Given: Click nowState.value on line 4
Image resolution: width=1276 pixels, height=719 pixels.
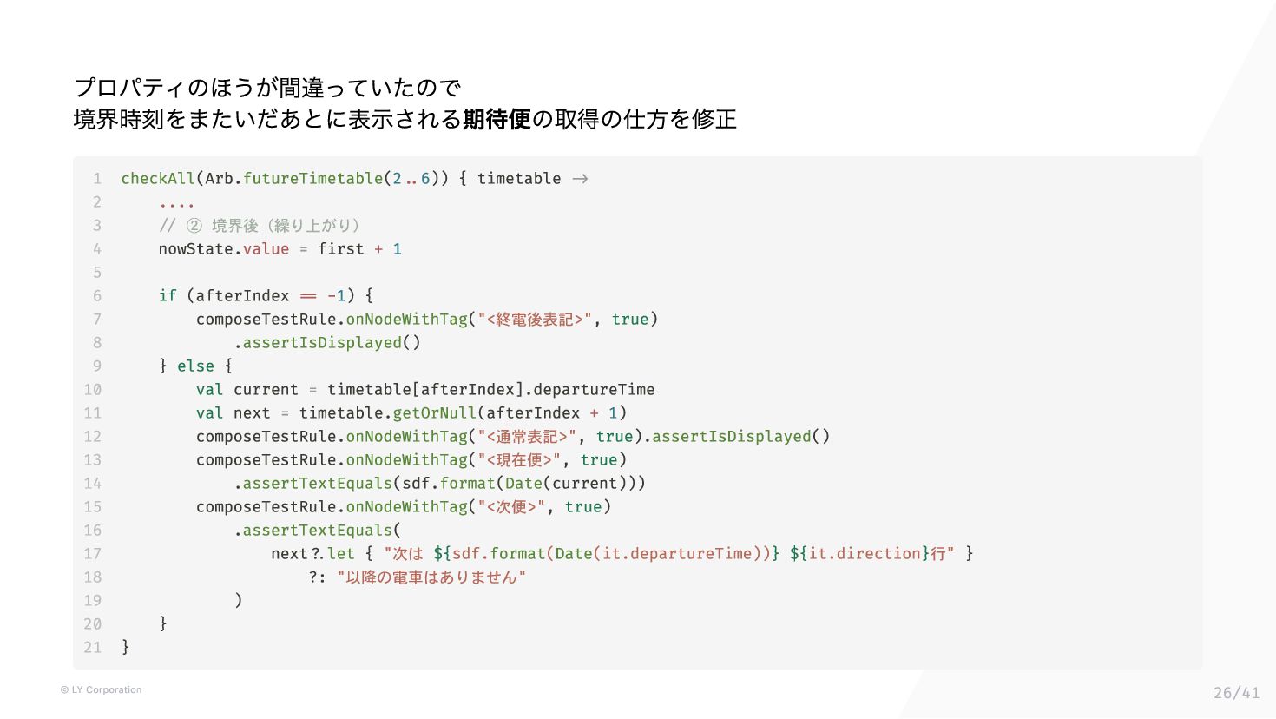Looking at the screenshot, I should (x=224, y=249).
